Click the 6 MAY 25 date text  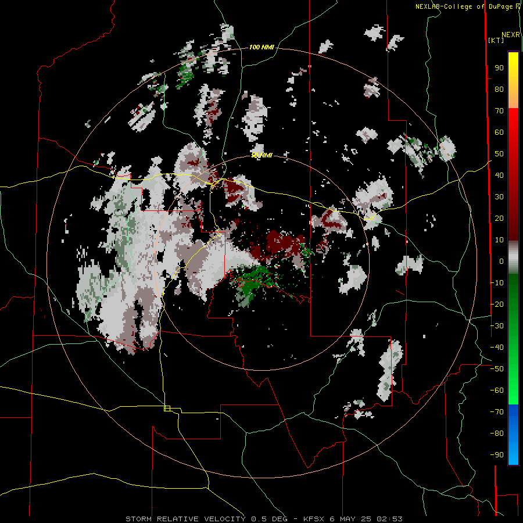350,519
